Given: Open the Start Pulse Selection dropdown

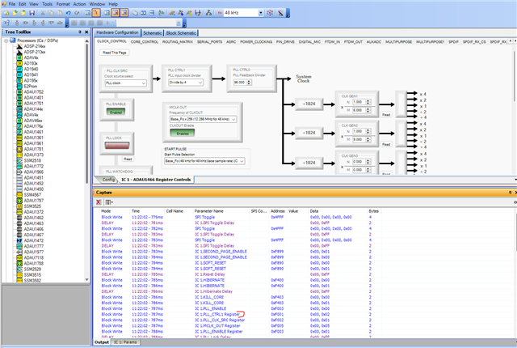Looking at the screenshot, I should (204, 161).
